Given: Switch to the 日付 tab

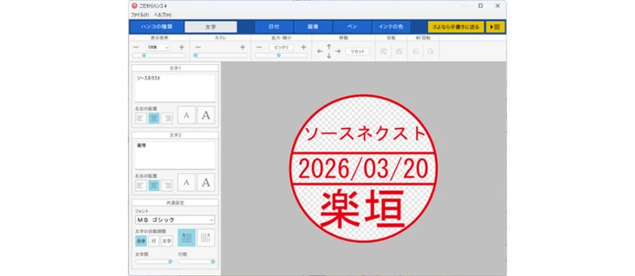Looking at the screenshot, I should click(x=274, y=27).
